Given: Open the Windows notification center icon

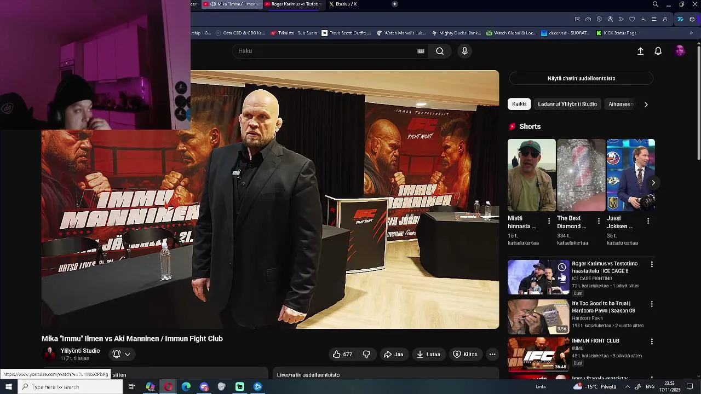Looking at the screenshot, I should 690,387.
